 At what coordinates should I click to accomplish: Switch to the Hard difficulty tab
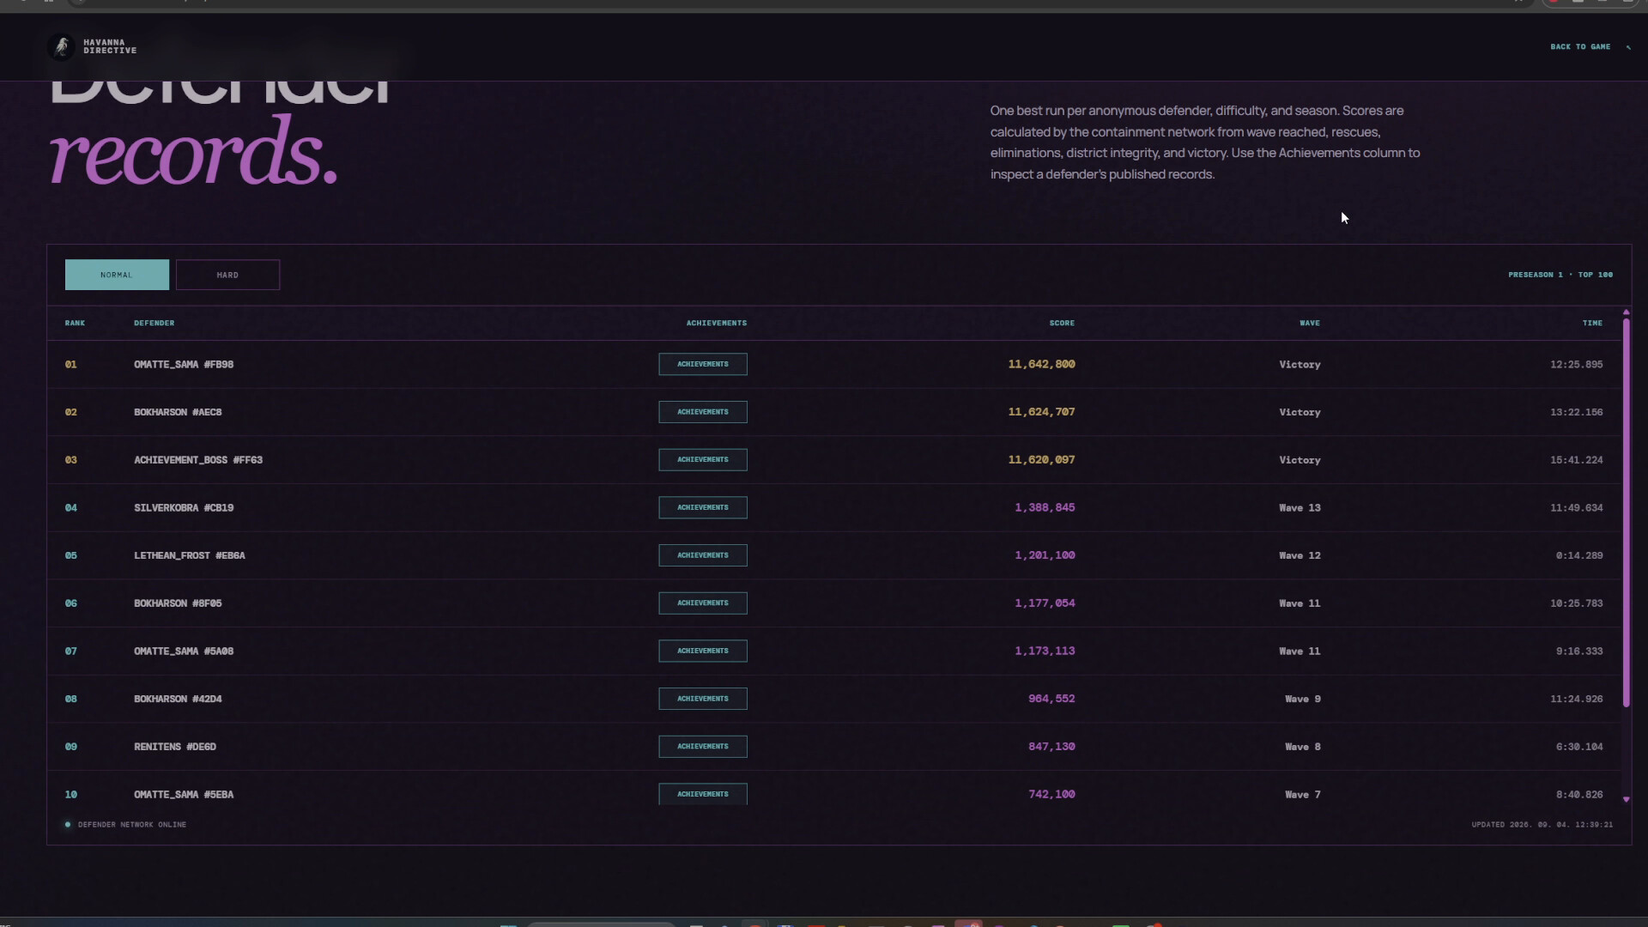[x=227, y=275]
